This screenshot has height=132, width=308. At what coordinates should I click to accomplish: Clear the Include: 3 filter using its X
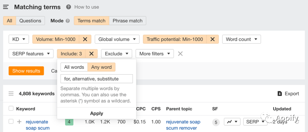pos(92,54)
